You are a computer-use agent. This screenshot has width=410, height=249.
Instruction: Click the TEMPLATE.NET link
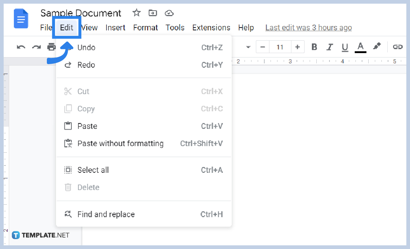(41, 235)
